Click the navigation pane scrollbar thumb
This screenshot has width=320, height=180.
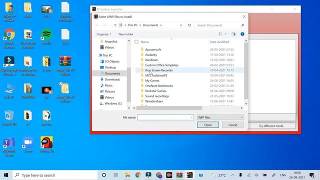129,84
